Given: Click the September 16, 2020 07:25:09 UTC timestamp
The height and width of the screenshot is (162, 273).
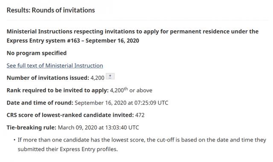Looking at the screenshot, I should [x=122, y=103].
